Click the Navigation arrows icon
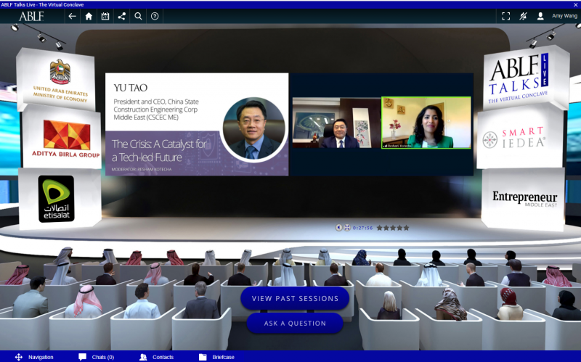 [19, 357]
